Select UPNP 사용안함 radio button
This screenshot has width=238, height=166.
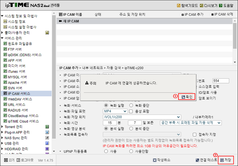click(x=131, y=151)
